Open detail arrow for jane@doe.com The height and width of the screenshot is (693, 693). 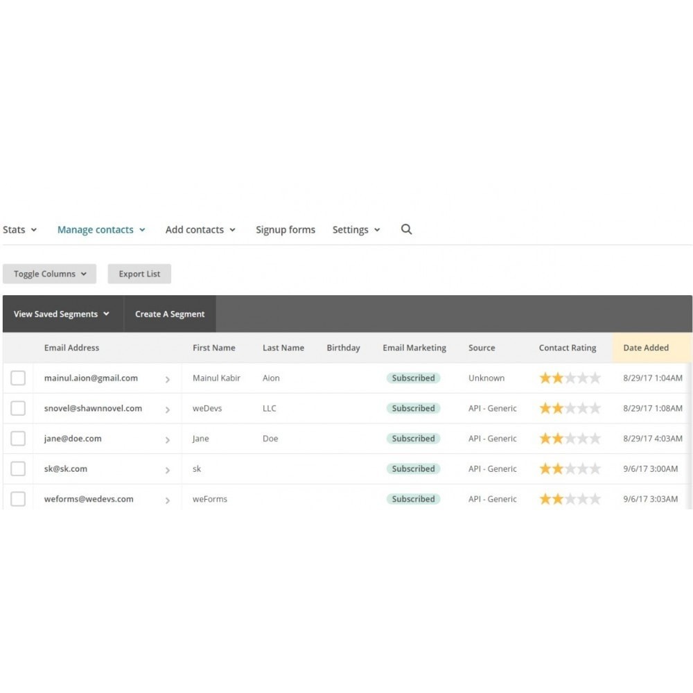coord(168,440)
